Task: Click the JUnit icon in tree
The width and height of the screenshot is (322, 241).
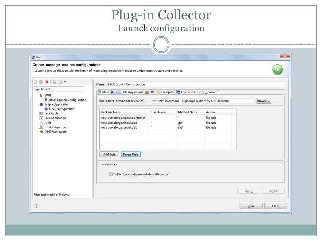Action: [41, 123]
